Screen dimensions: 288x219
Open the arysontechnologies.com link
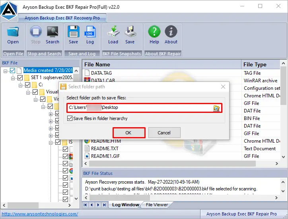click(40, 214)
